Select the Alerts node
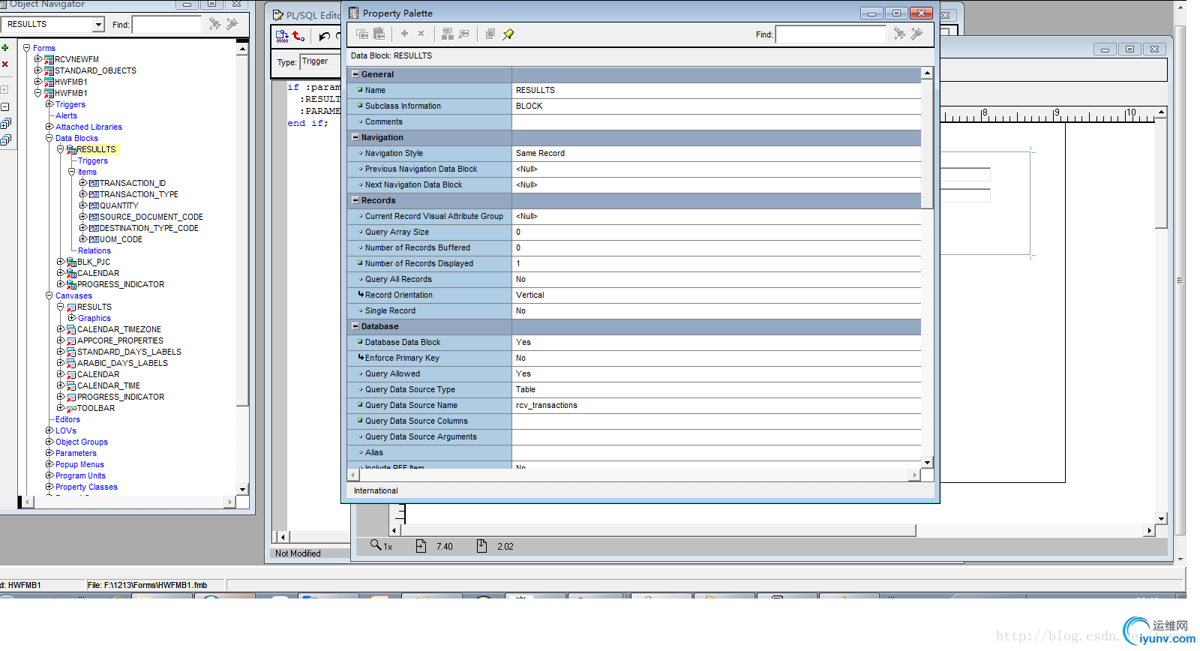Viewport: 1200px width, 651px height. tap(66, 115)
